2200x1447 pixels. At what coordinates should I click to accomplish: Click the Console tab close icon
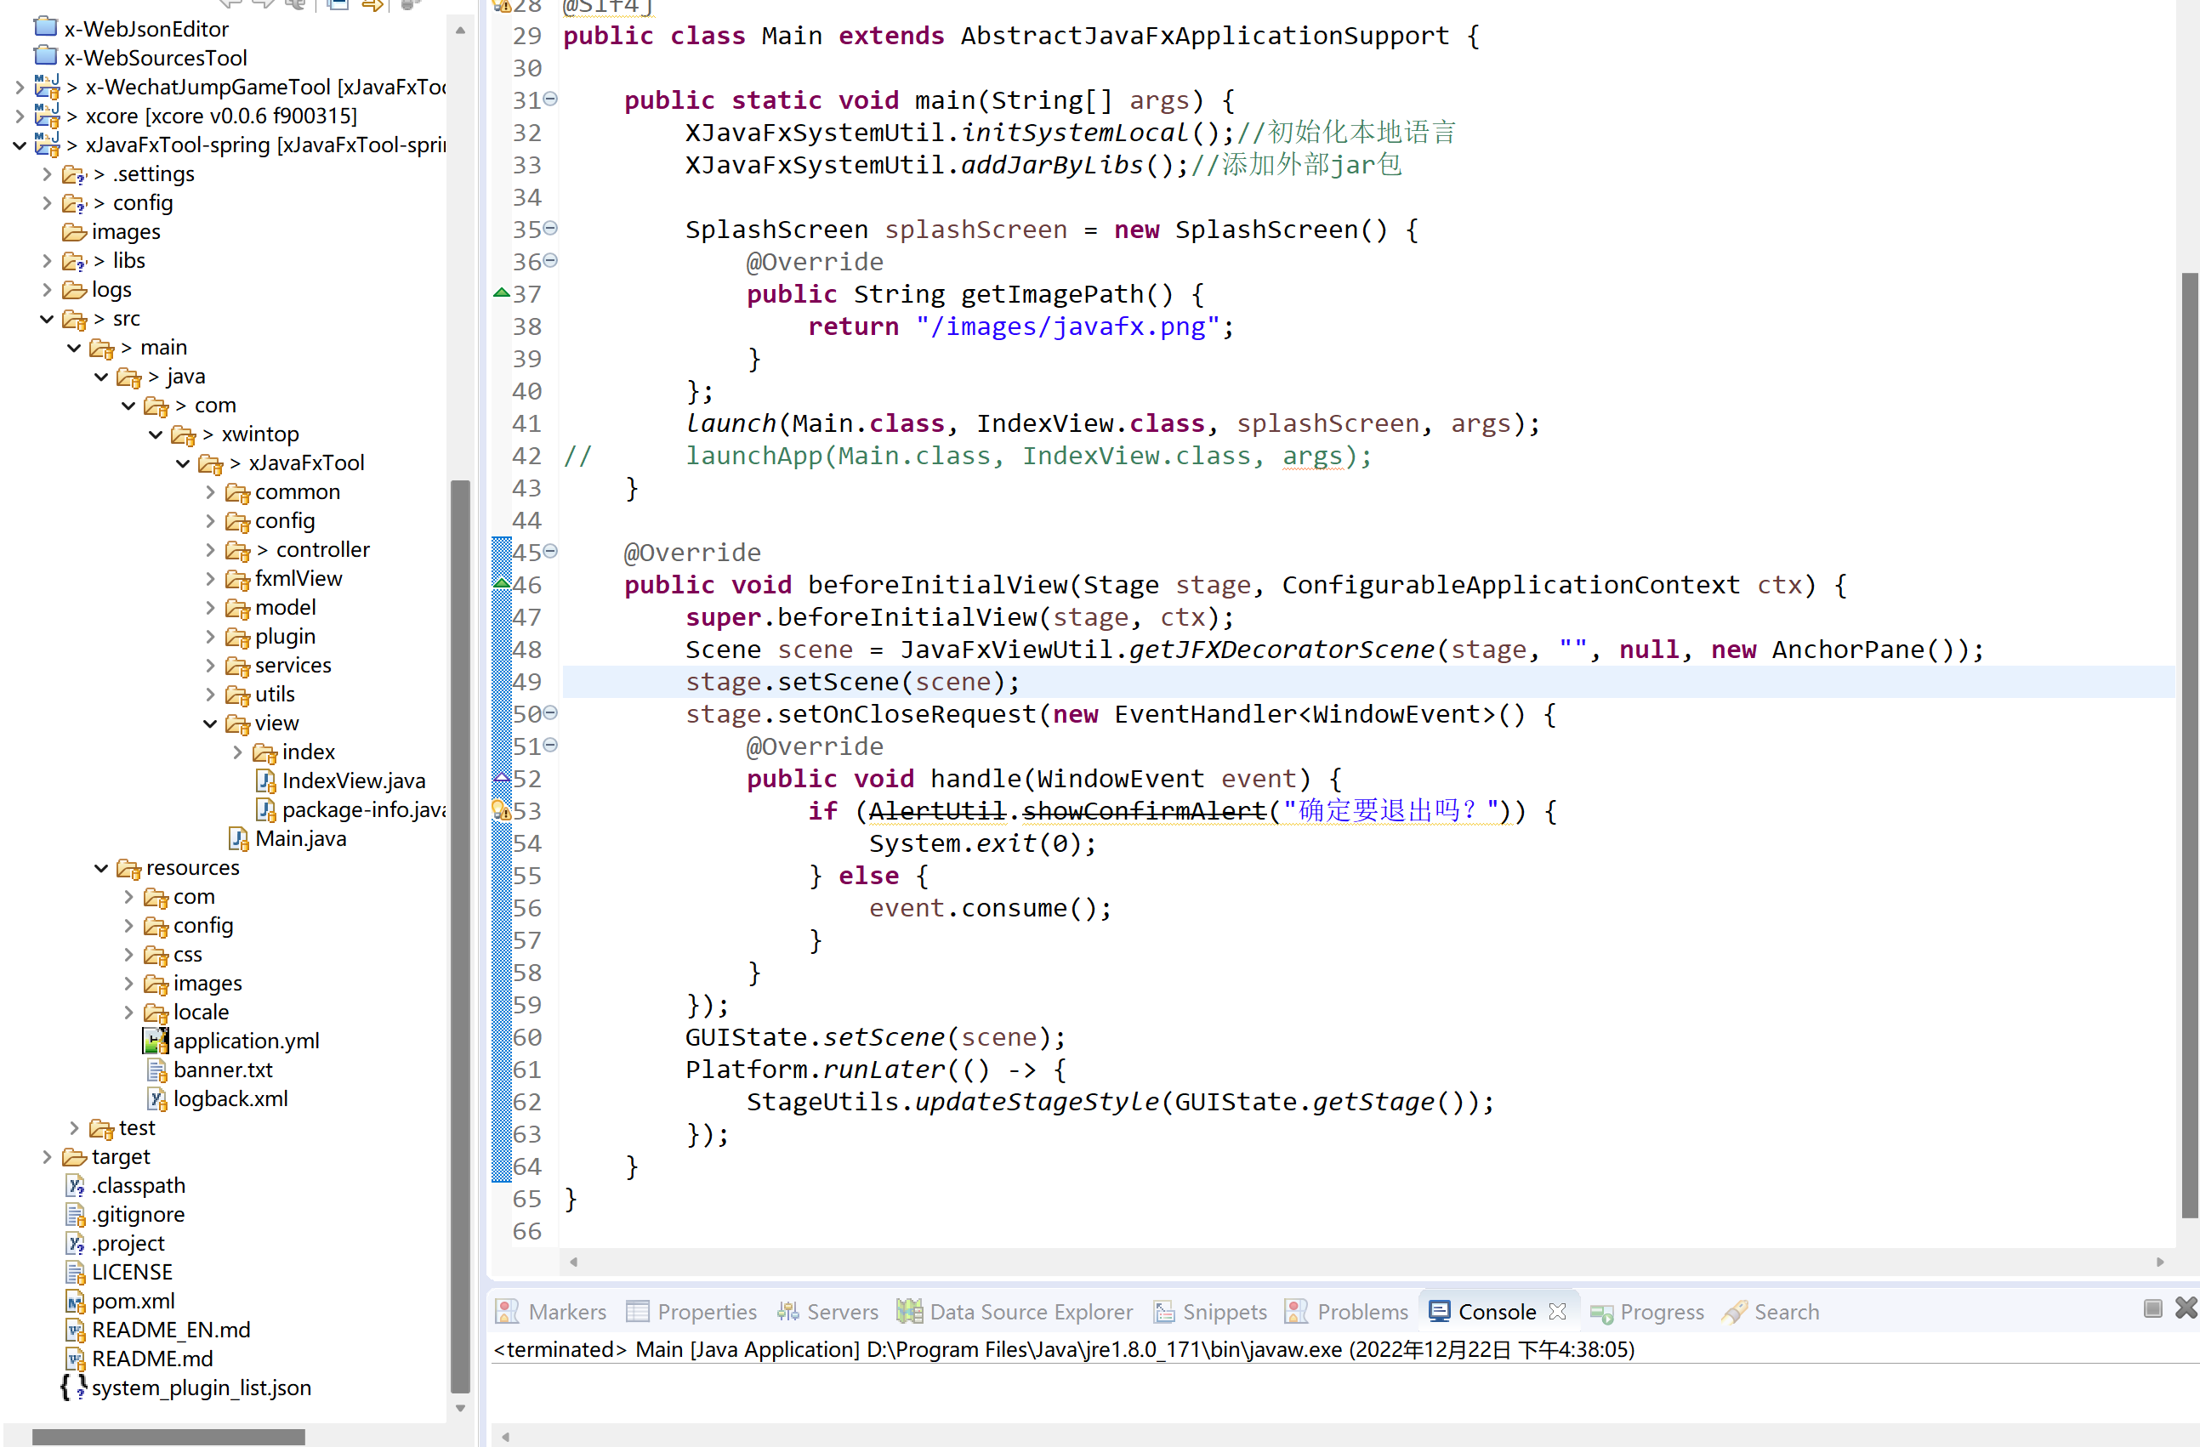click(1558, 1311)
